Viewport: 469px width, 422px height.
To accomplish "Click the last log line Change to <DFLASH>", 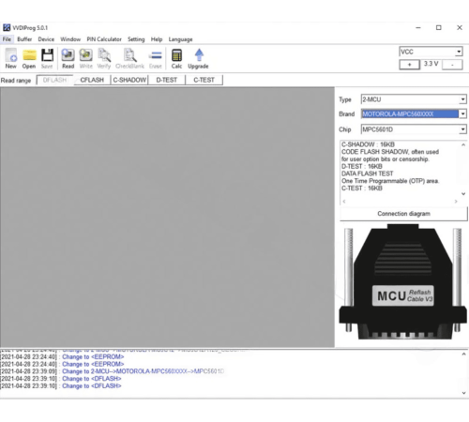I will point(61,386).
